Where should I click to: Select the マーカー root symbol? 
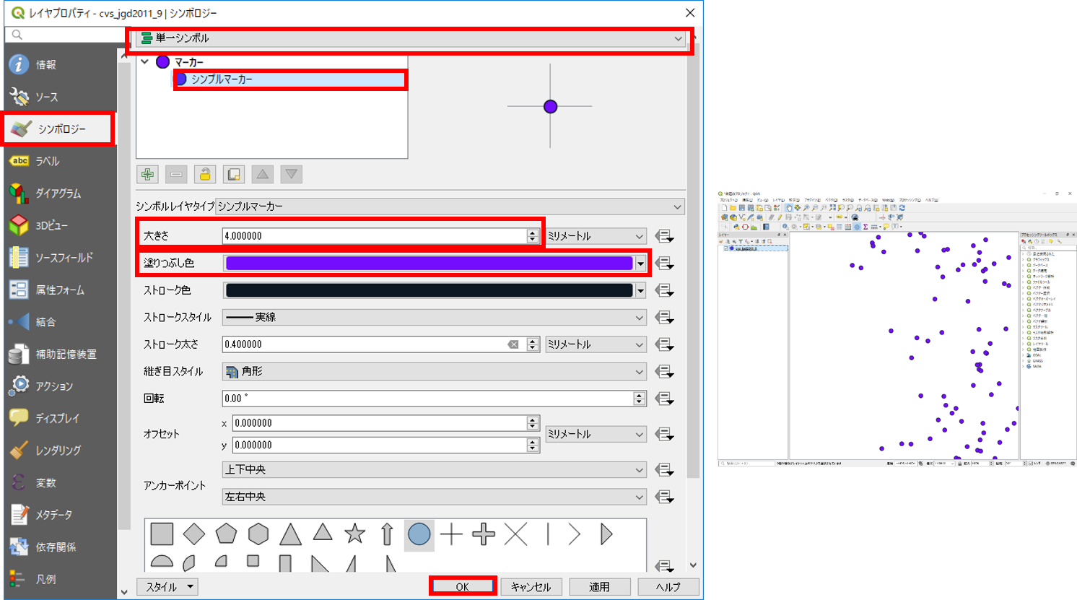(189, 62)
